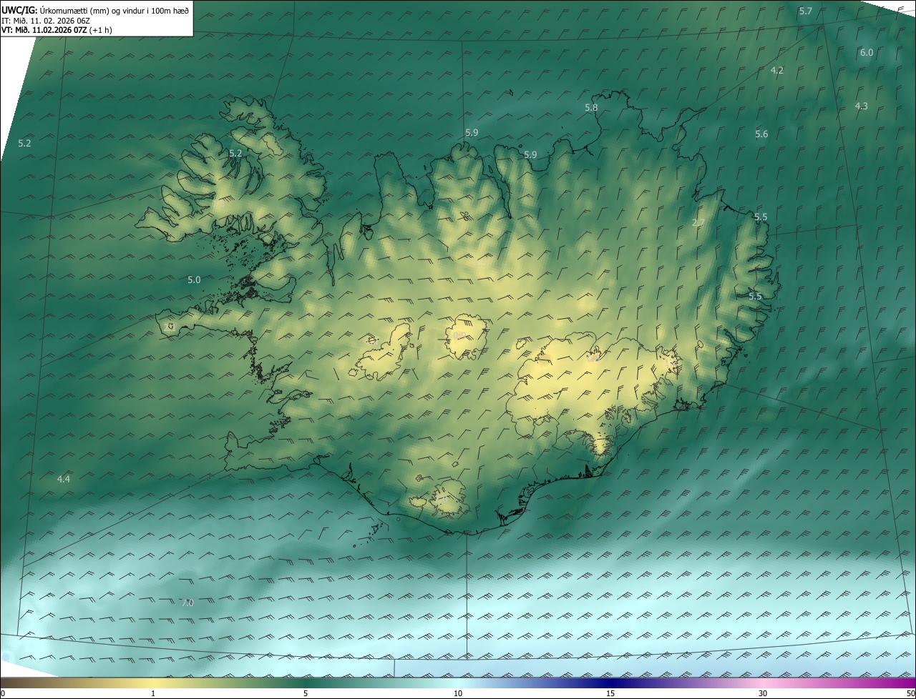916x699 pixels.
Task: Click the color scale tick labeled 5
Action: [x=306, y=693]
